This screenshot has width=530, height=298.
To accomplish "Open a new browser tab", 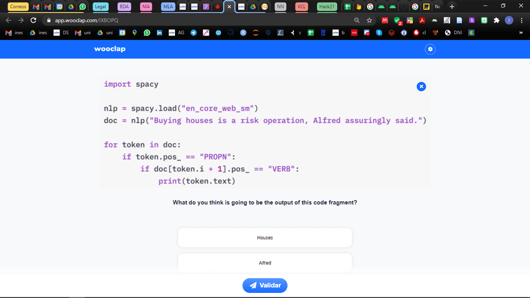I will [x=452, y=6].
